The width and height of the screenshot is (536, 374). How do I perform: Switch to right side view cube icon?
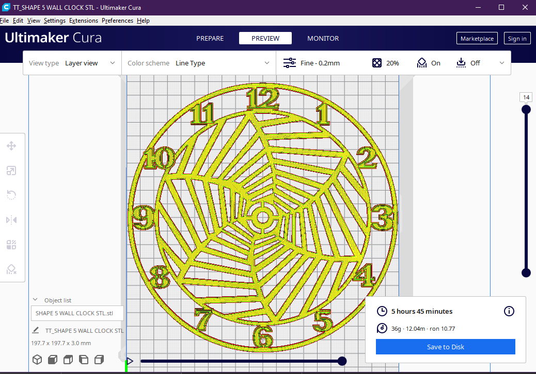coord(99,360)
